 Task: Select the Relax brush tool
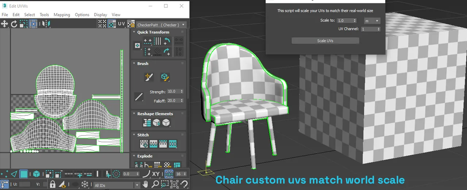pos(165,77)
